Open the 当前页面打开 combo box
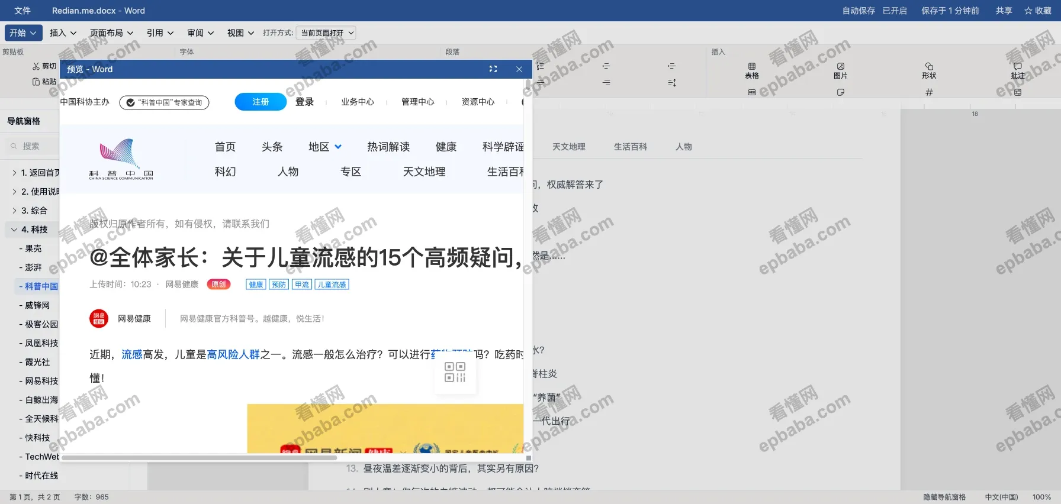Image resolution: width=1061 pixels, height=504 pixels. point(326,33)
